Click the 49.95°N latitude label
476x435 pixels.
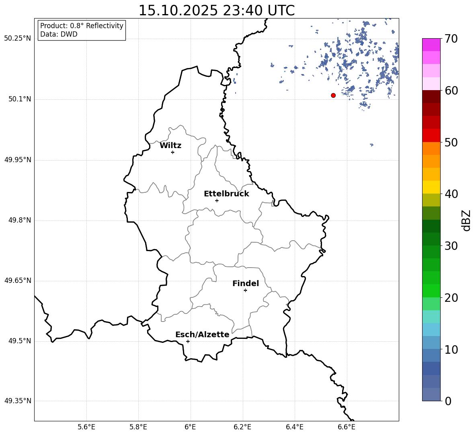tap(18, 160)
